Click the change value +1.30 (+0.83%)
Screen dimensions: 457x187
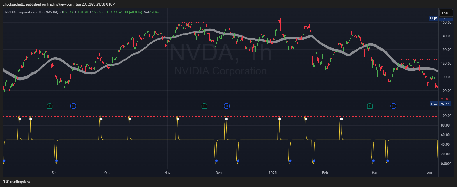click(130, 12)
